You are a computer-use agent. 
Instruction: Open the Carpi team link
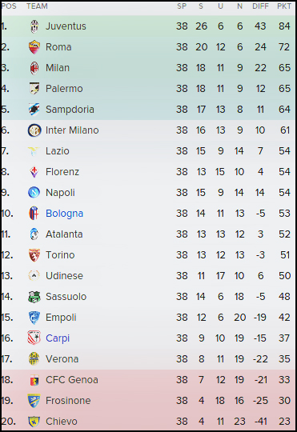click(58, 338)
